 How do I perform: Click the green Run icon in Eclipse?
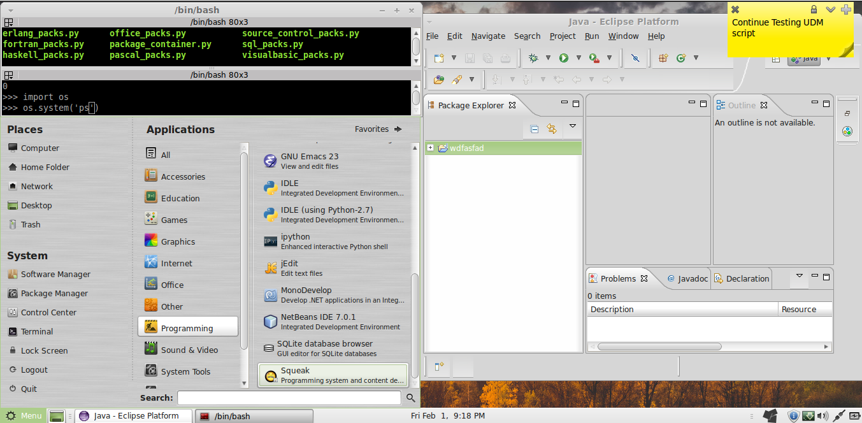[564, 57]
